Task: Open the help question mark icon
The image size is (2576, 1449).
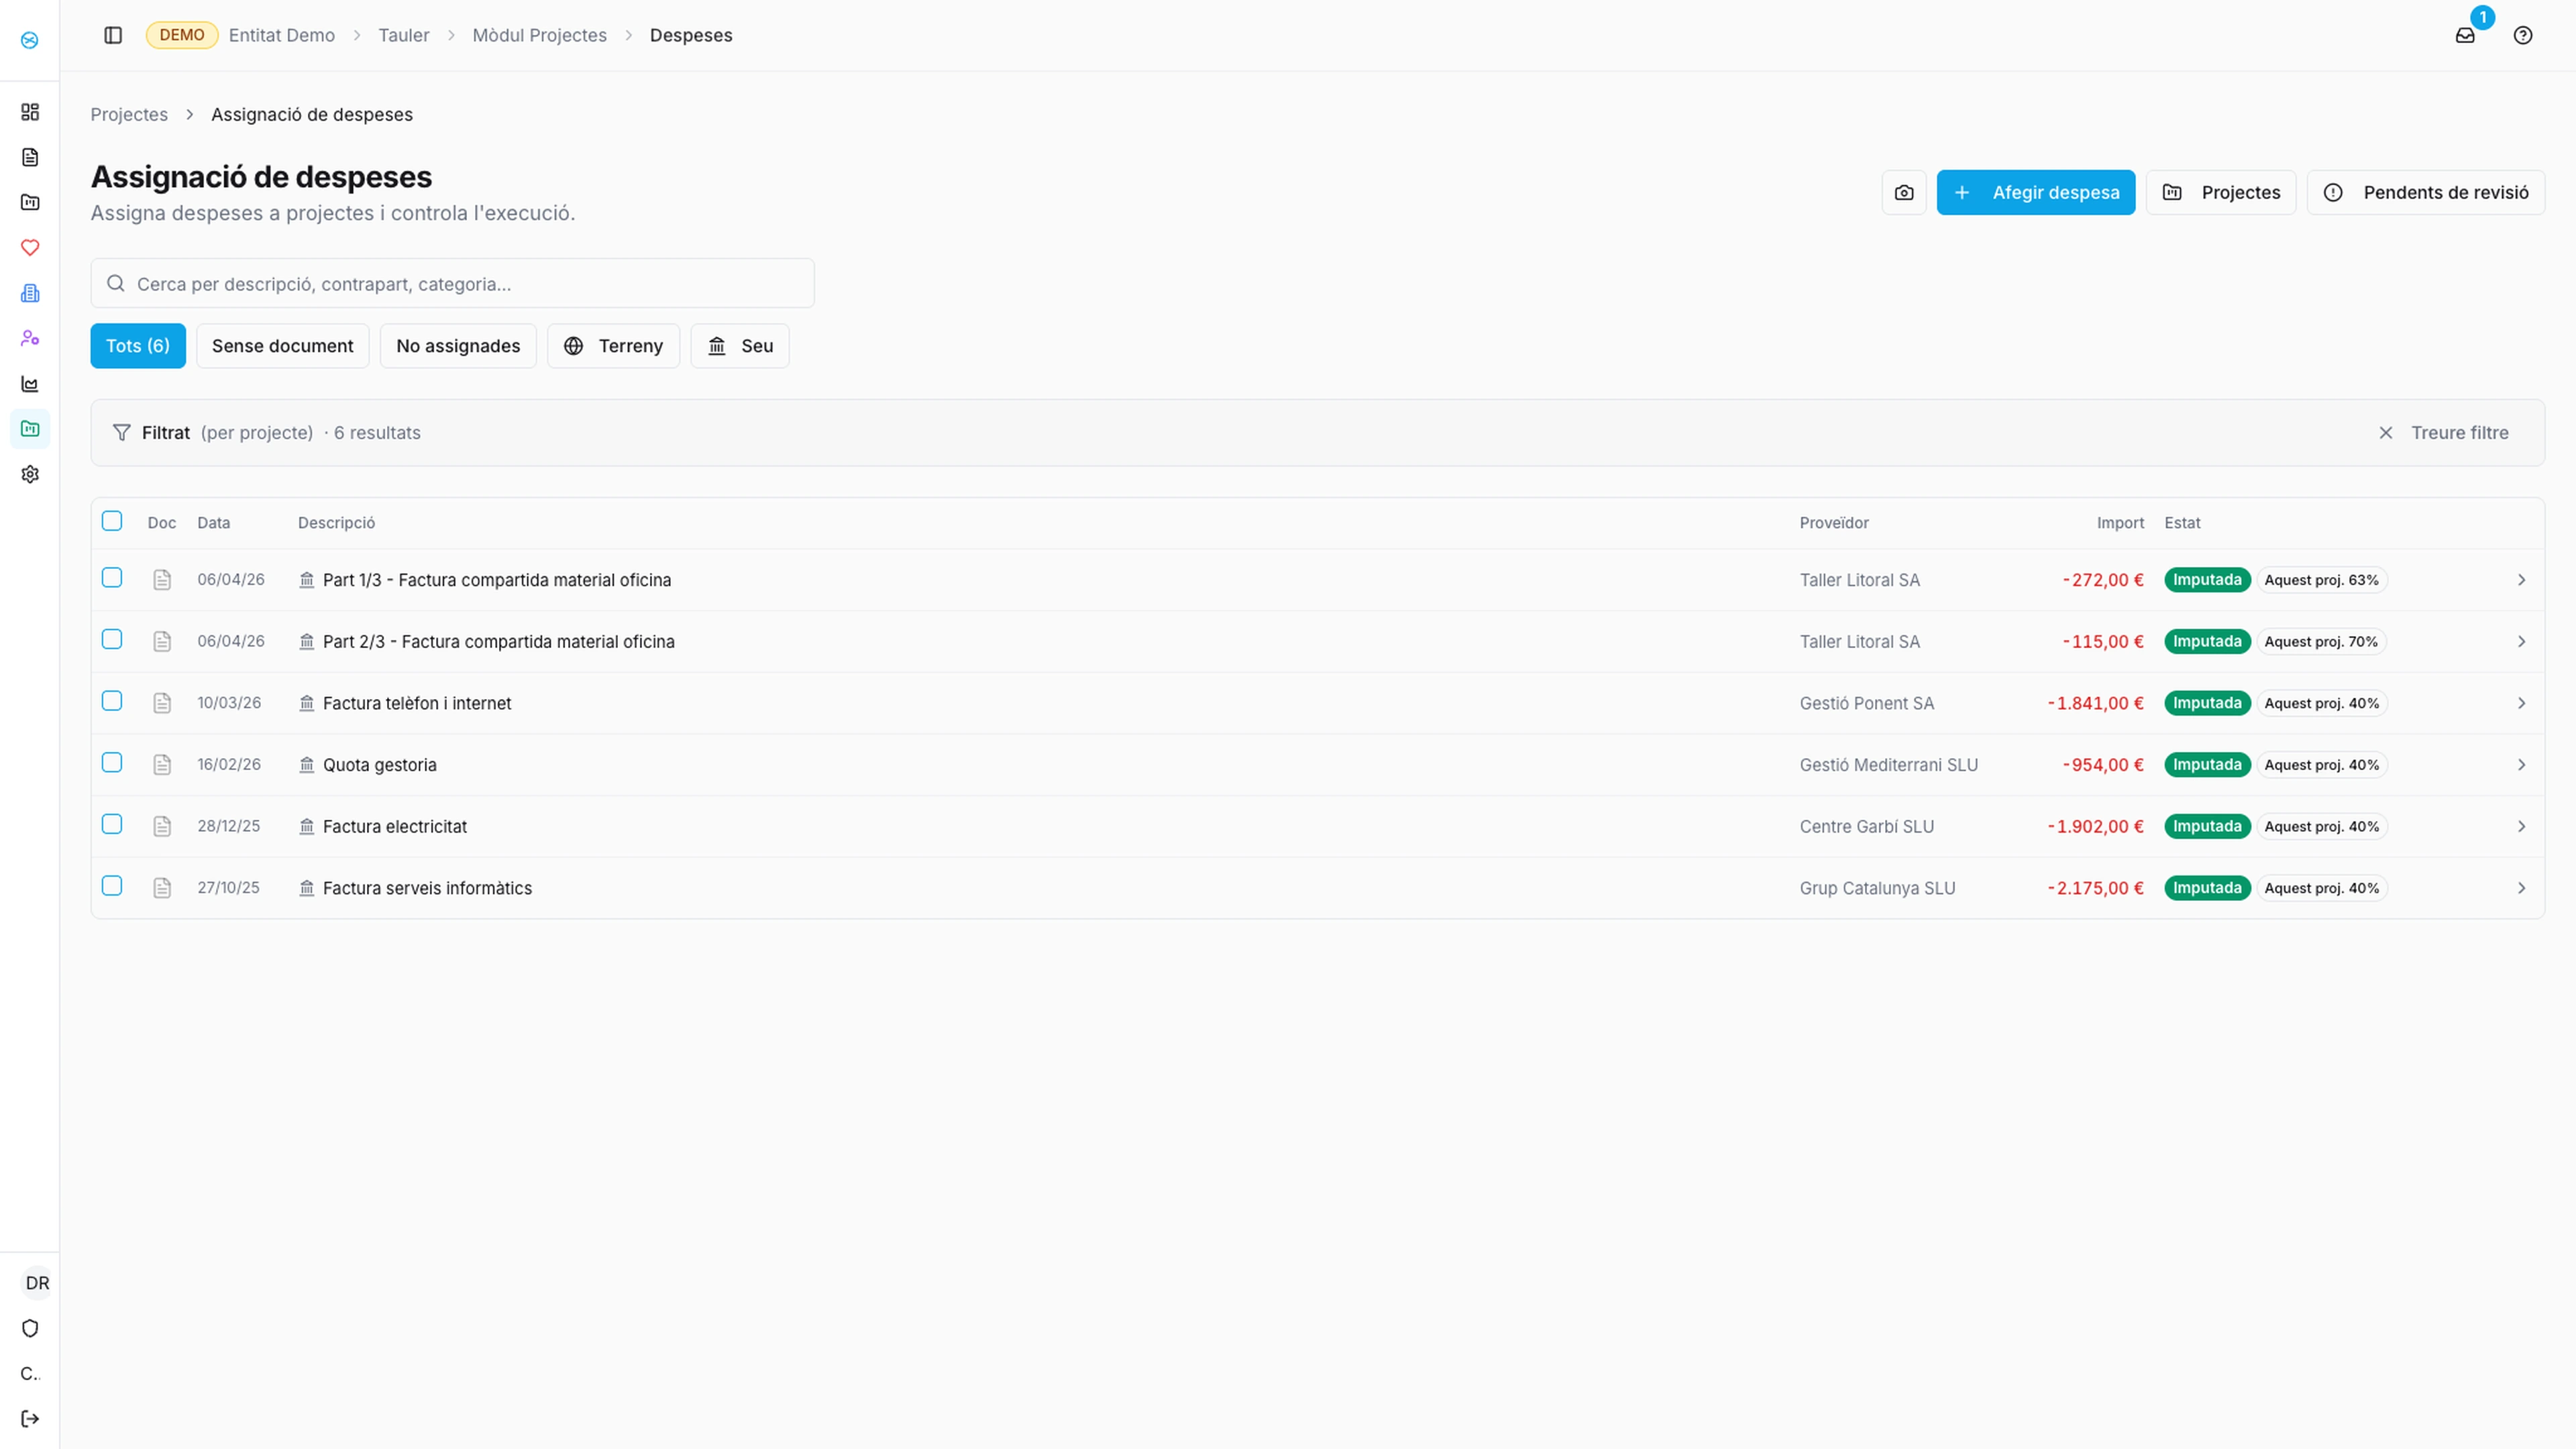Action: tap(2522, 35)
